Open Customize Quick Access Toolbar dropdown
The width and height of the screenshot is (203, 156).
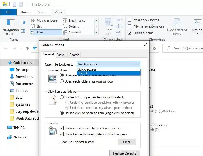(x=26, y=5)
